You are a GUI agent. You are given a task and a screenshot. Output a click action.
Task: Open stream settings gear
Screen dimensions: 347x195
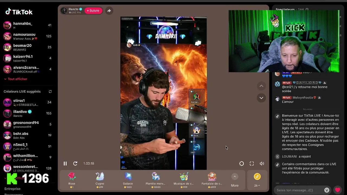(242, 164)
